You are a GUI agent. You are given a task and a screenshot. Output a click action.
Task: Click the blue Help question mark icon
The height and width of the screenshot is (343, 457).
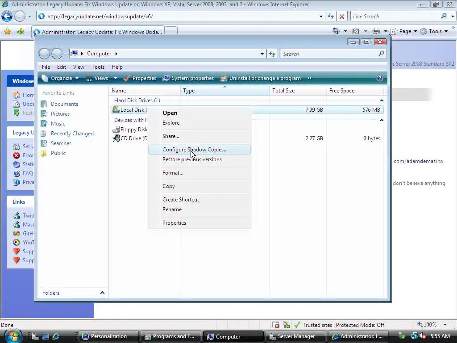[x=379, y=78]
